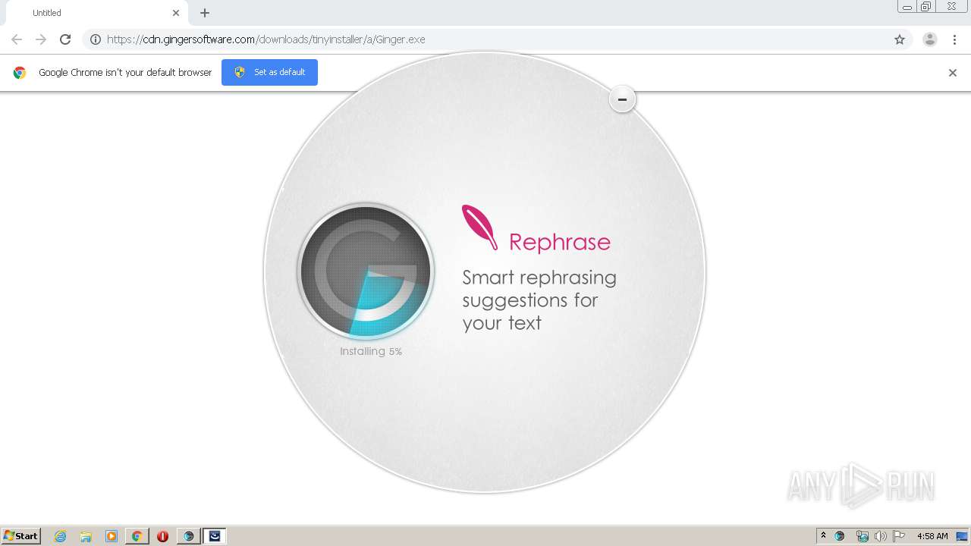
Task: Click the pink Rephrase feather icon
Action: pyautogui.click(x=479, y=227)
